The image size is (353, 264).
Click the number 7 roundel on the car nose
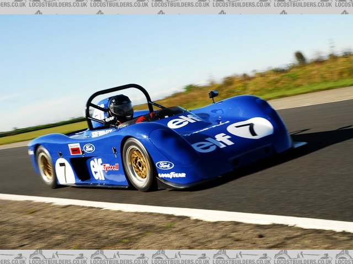coord(250,128)
